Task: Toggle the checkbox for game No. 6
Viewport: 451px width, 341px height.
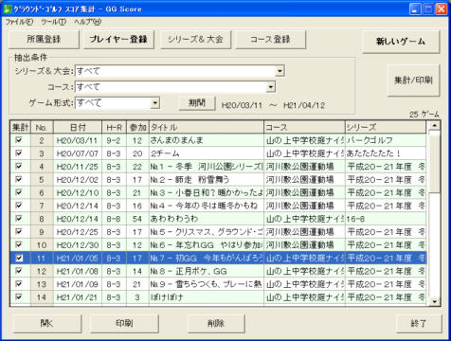Action: tap(19, 192)
